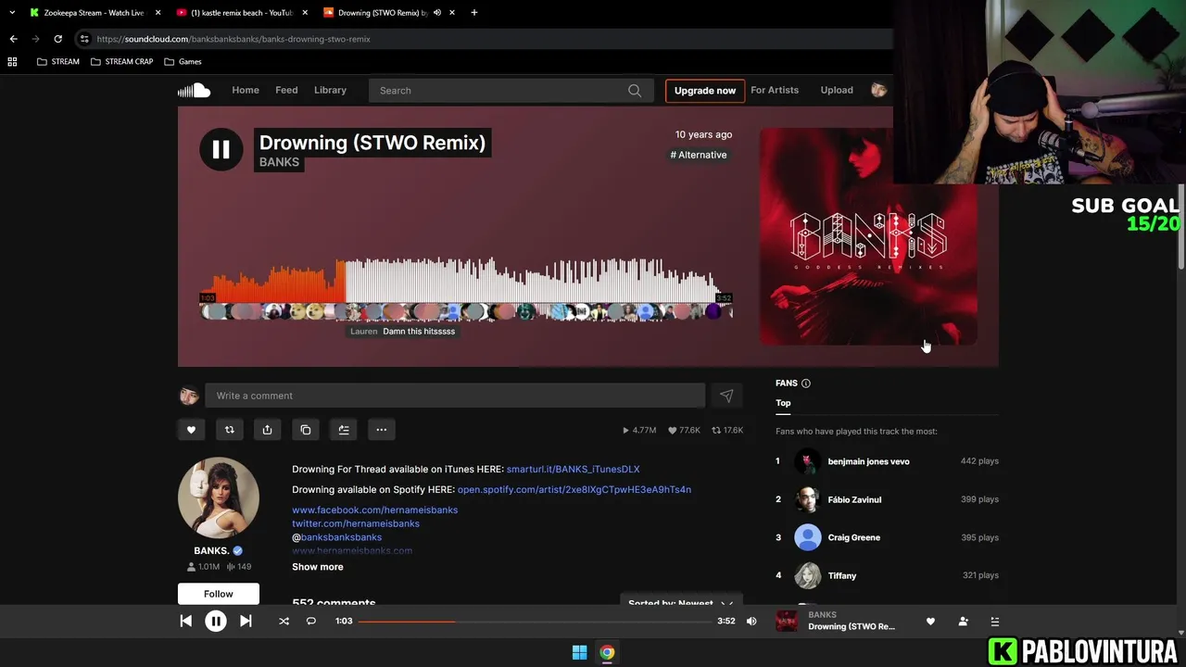1186x667 pixels.
Task: Open the Windows Start menu
Action: pos(579,653)
